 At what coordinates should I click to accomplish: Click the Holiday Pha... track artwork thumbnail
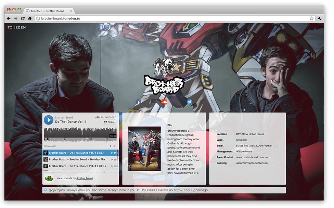46,159
